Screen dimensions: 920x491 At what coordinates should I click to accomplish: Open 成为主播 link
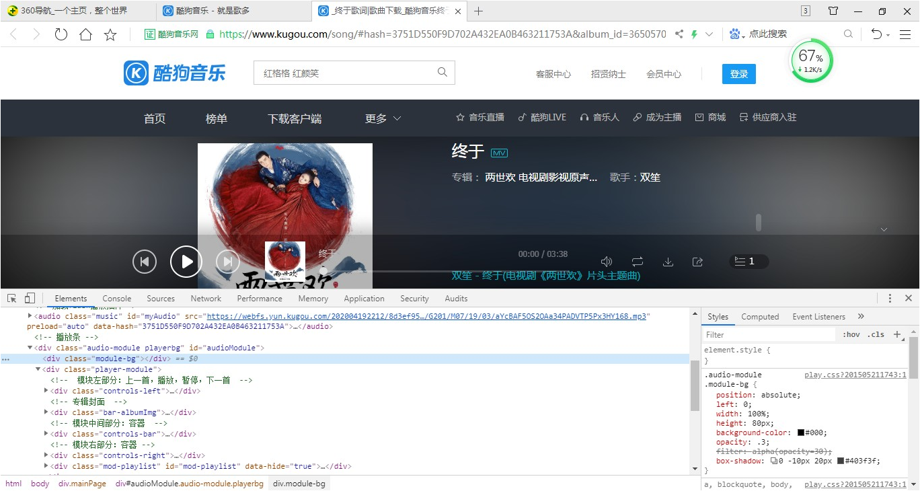click(x=657, y=117)
